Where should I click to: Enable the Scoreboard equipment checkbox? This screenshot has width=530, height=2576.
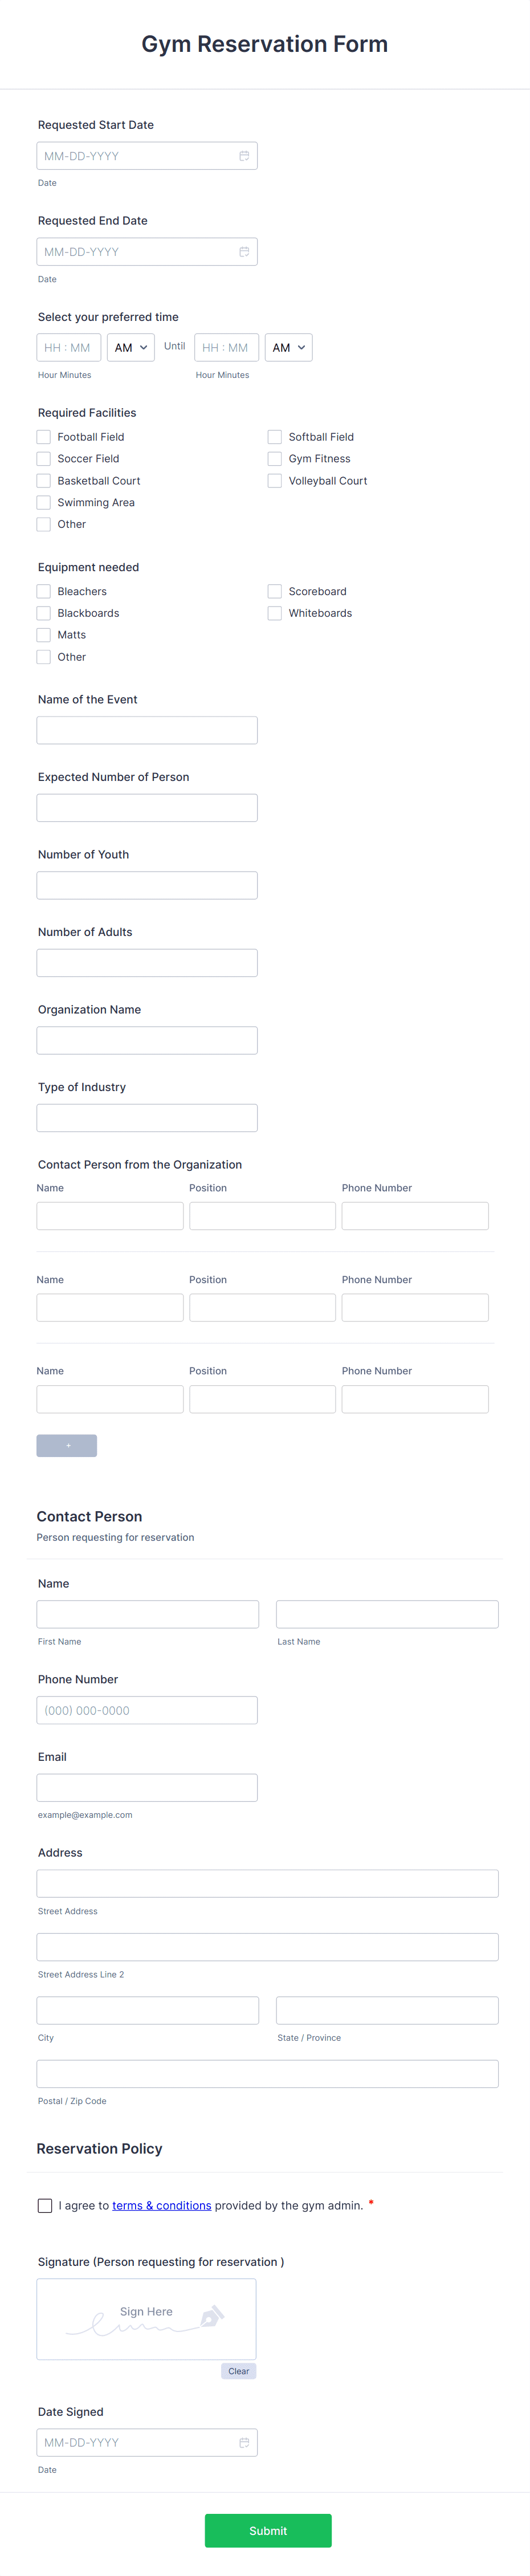pos(275,591)
